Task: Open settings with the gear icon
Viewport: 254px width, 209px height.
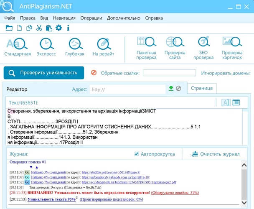Action: 58,28
